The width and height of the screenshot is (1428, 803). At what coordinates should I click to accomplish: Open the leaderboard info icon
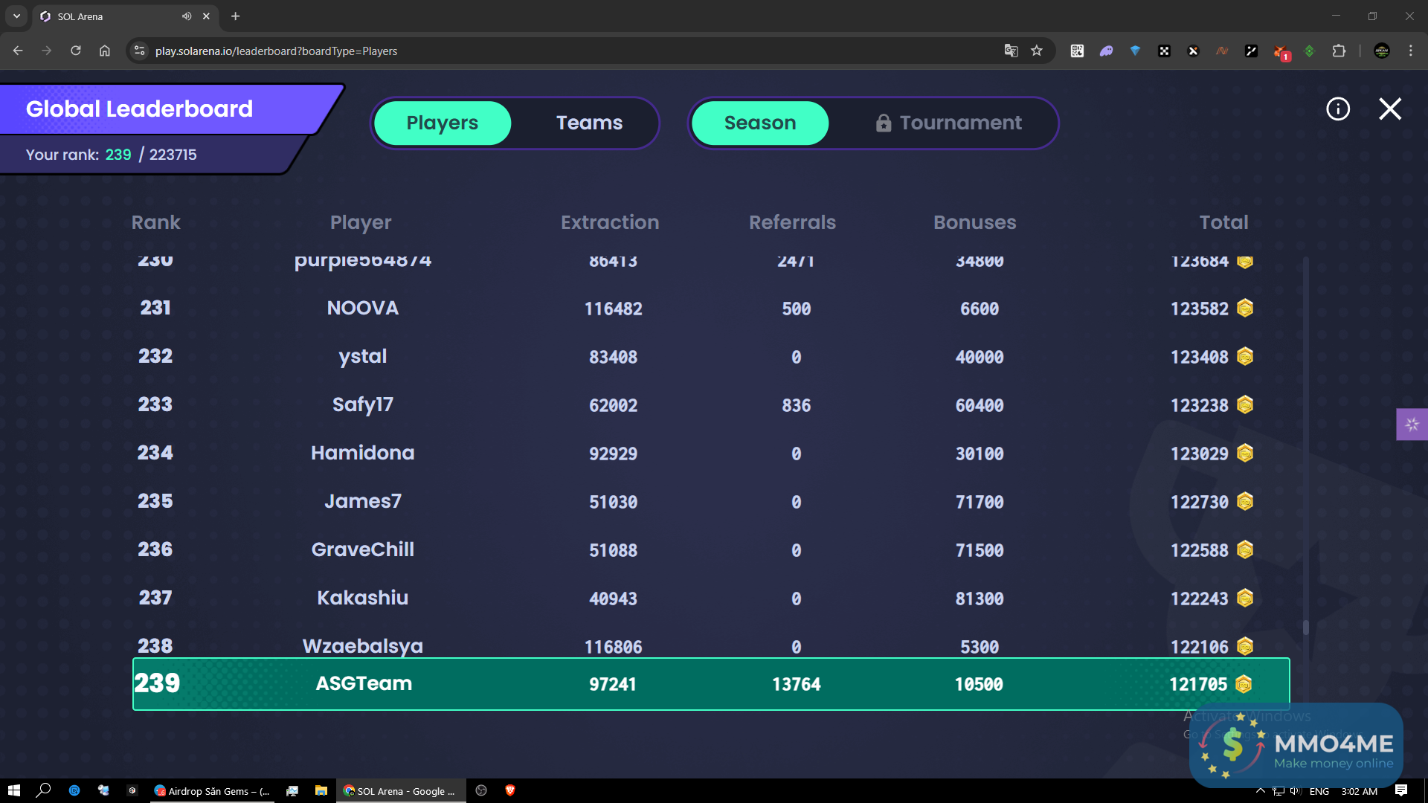[1338, 109]
